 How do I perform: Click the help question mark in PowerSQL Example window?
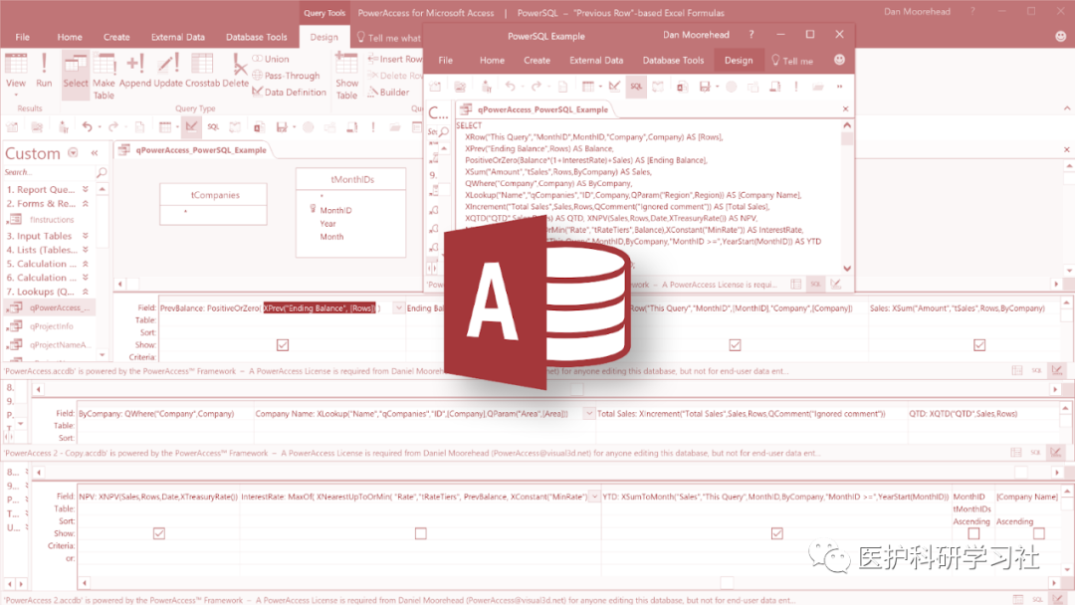coord(752,34)
